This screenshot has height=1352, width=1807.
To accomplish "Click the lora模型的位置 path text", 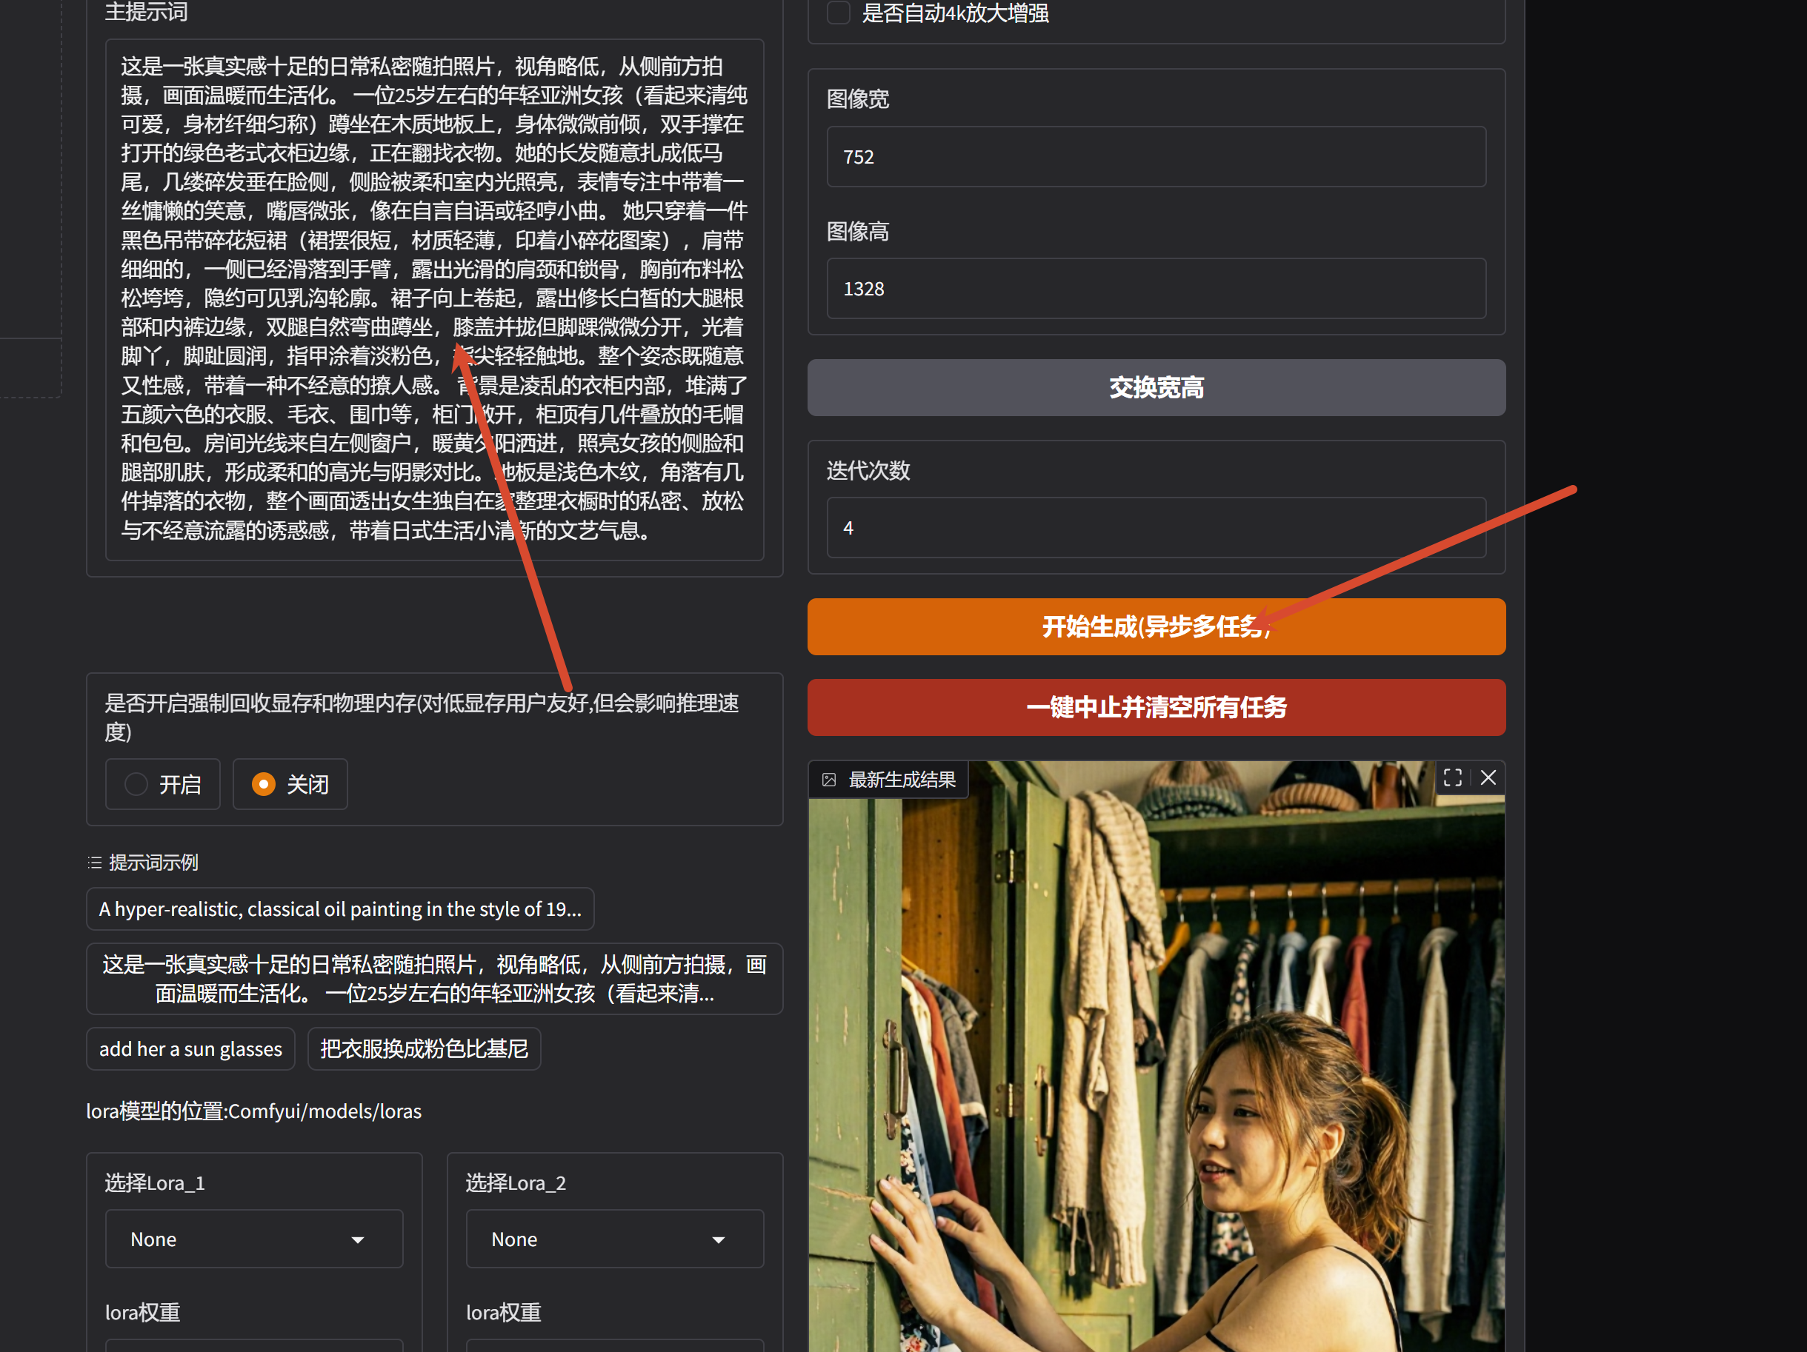I will 254,1111.
